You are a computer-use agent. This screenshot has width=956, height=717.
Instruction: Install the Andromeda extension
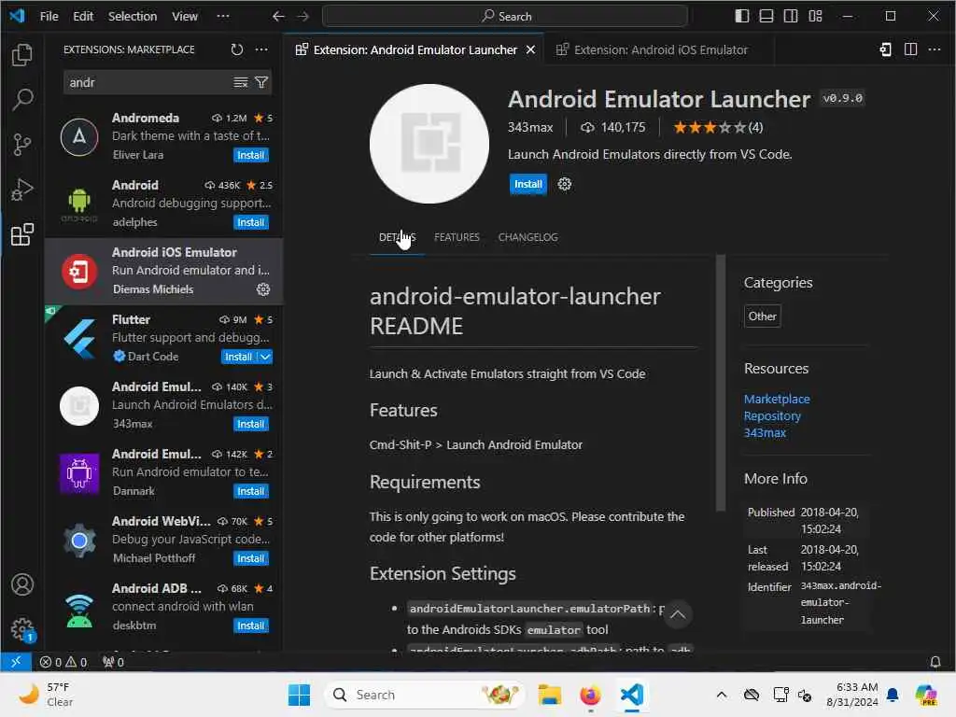[x=250, y=156]
